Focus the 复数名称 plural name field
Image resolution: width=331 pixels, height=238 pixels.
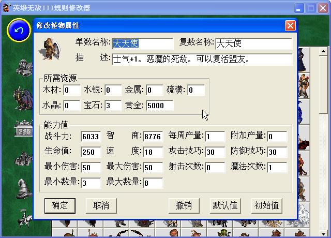[254, 43]
